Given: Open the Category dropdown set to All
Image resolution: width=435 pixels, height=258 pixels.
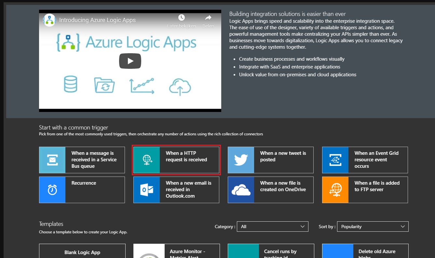Looking at the screenshot, I should [272, 227].
